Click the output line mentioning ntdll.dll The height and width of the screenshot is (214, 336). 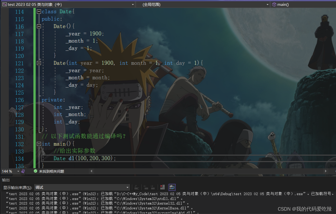94,199
